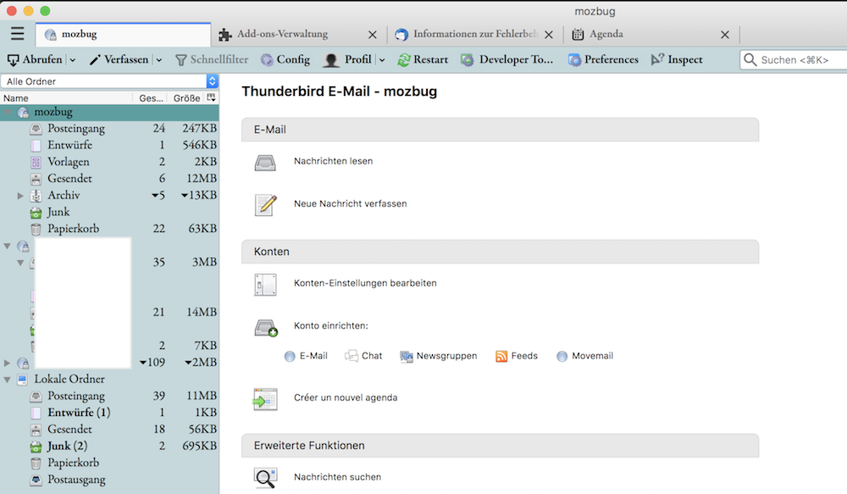Screen dimensions: 847x494
Task: Close the Agenda tab
Action: pyautogui.click(x=725, y=35)
